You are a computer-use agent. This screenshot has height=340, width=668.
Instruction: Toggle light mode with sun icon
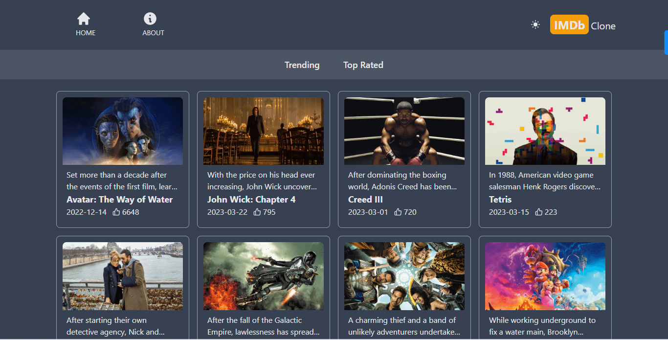click(x=535, y=24)
